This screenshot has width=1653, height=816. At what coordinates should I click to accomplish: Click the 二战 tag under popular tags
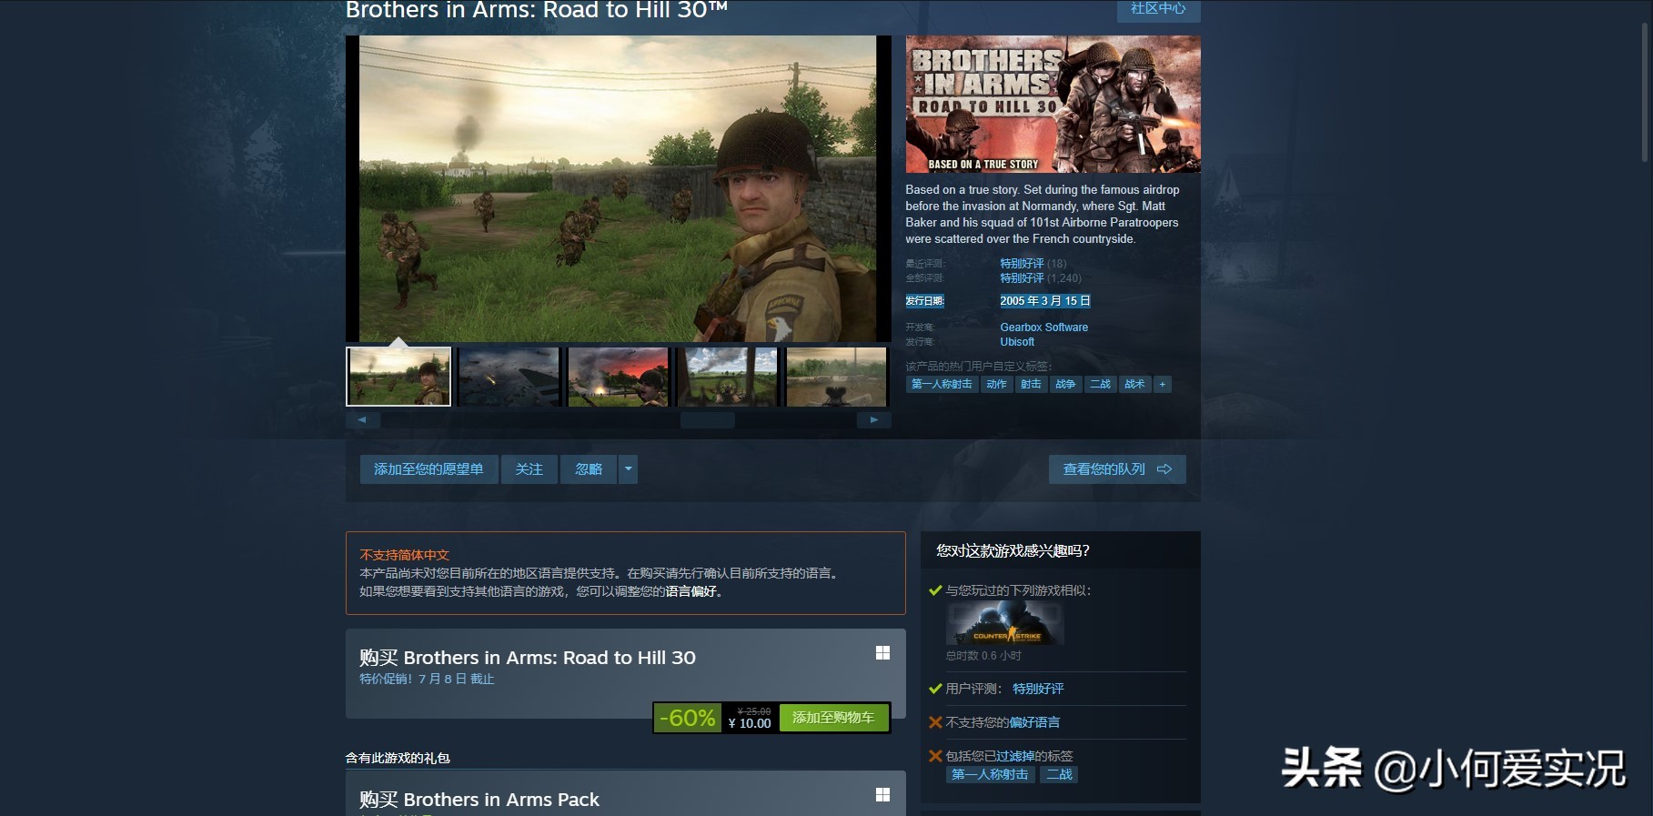tap(1100, 385)
